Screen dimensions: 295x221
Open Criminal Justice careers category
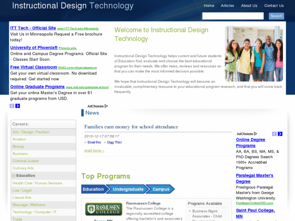click(x=26, y=161)
